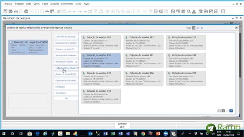Set Visão to 10 items
244x137 pixels.
pyautogui.click(x=194, y=28)
